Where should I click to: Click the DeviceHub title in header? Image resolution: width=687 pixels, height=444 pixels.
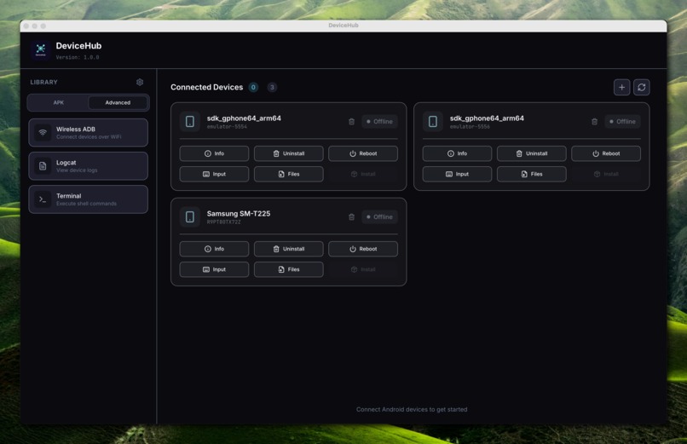tap(78, 46)
